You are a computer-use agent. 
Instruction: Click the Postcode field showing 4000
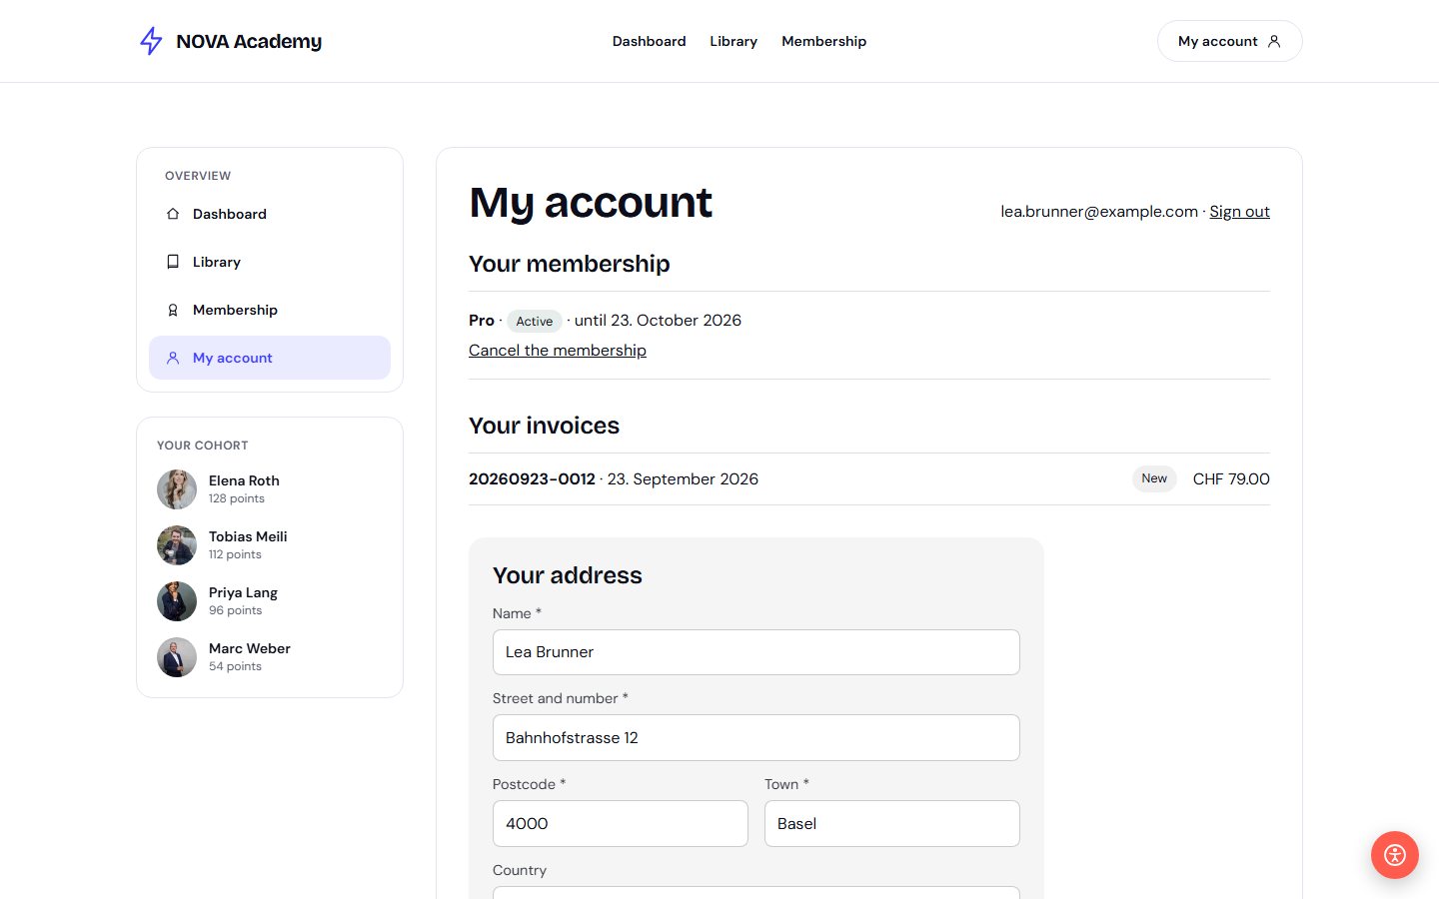pyautogui.click(x=621, y=824)
